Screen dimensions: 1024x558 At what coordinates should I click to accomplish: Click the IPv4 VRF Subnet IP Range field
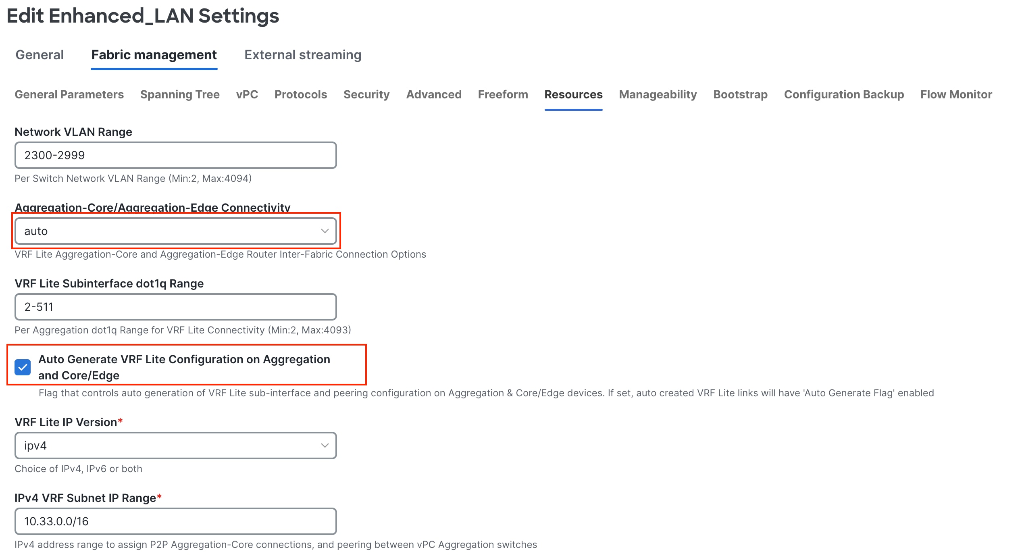tap(175, 521)
